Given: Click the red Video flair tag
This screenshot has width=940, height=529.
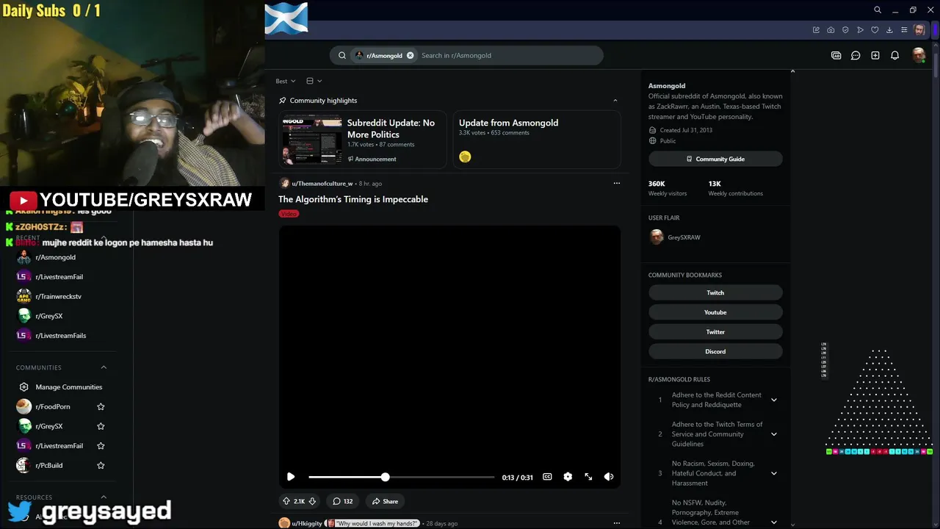Looking at the screenshot, I should [289, 214].
